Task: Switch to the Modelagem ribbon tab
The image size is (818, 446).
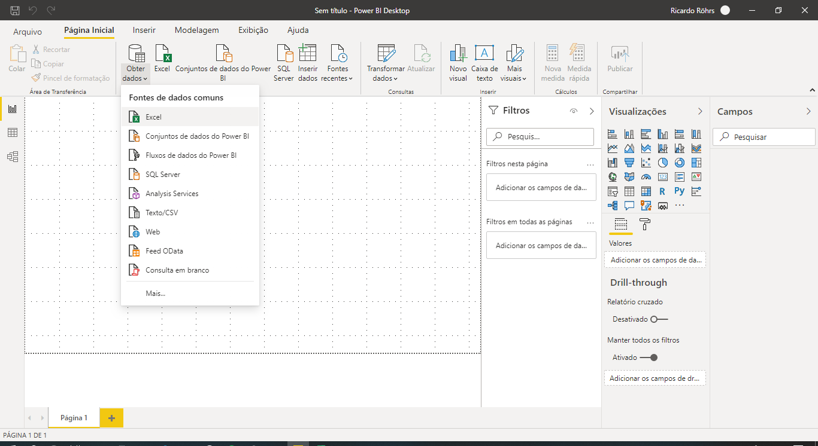Action: (x=196, y=30)
